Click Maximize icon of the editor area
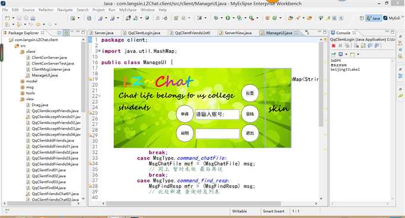The image size is (405, 218). click(x=325, y=32)
